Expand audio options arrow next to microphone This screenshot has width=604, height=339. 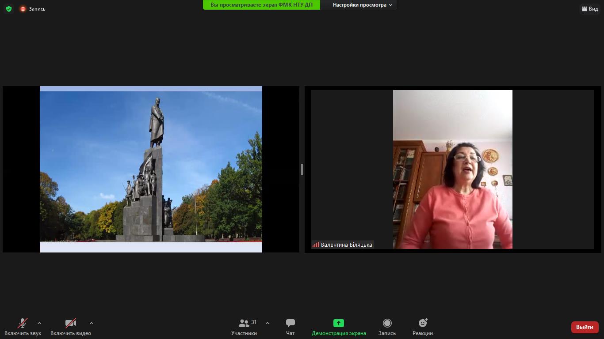coord(39,323)
